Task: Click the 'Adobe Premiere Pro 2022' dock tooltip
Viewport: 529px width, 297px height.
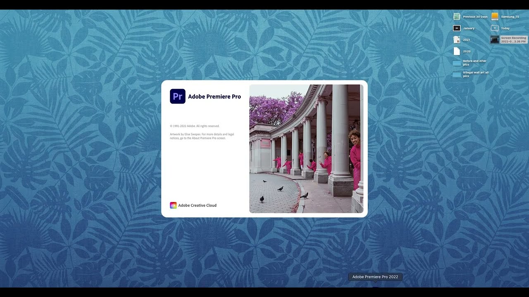Action: tap(375, 277)
